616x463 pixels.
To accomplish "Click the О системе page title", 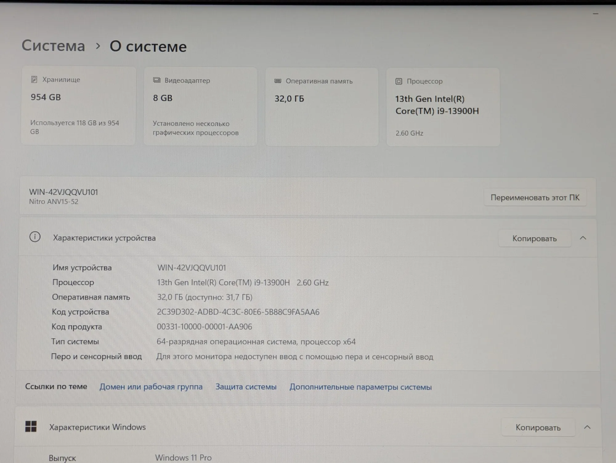I will [x=148, y=46].
